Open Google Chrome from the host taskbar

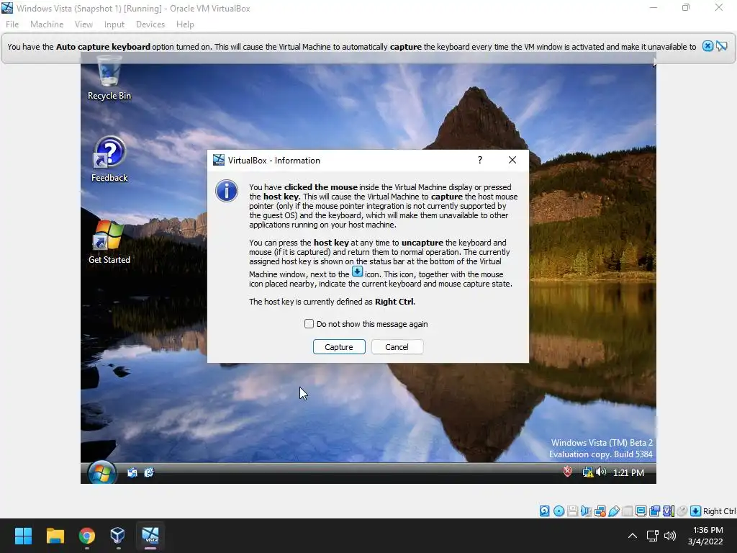87,536
